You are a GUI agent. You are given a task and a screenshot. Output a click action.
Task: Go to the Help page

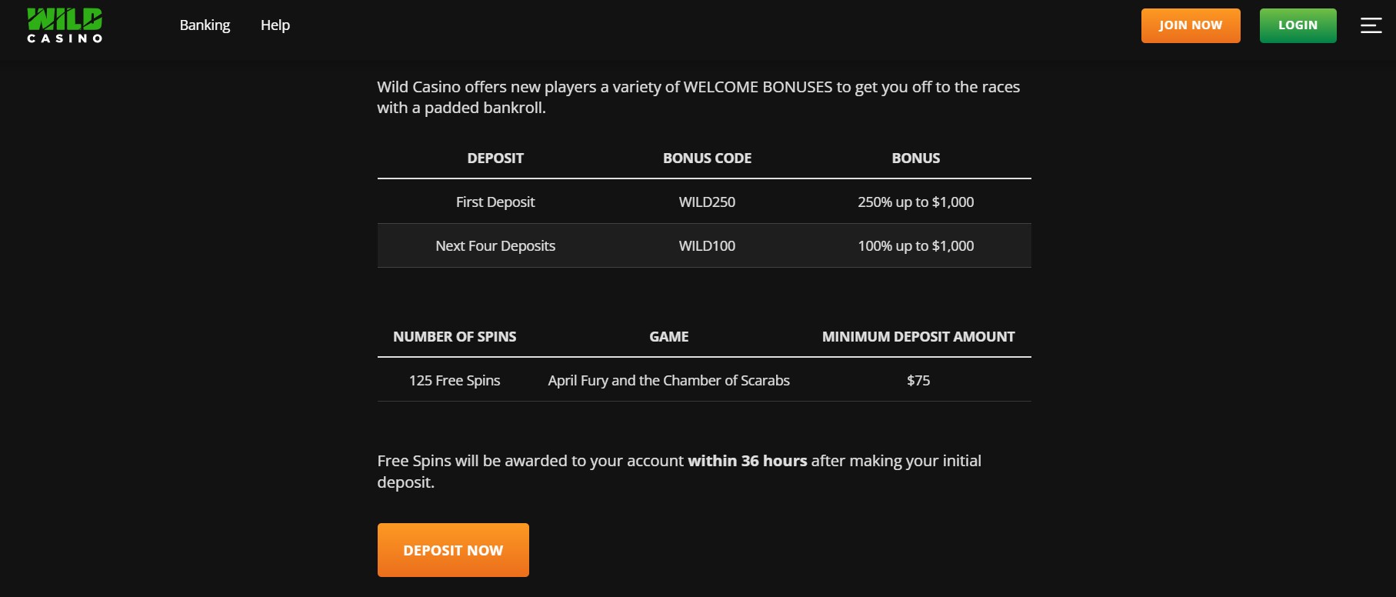click(x=275, y=25)
